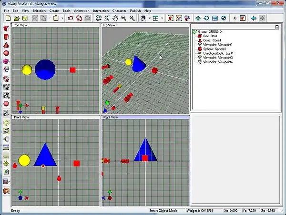Image resolution: width=286 pixels, height=215 pixels.
Task: Click the New file icon in the toolbar
Action: click(8, 18)
